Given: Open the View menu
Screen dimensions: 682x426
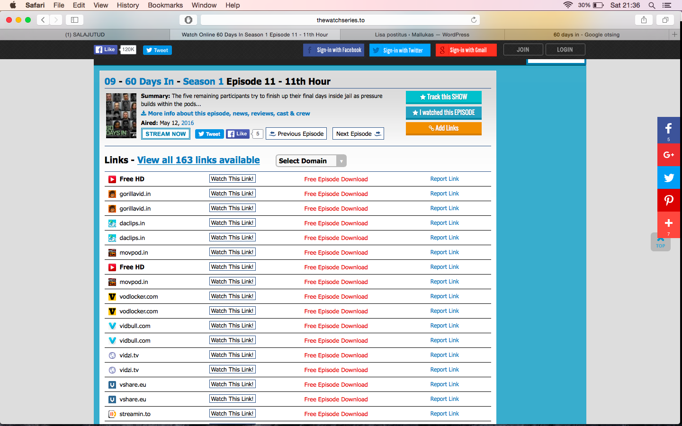Looking at the screenshot, I should (101, 5).
